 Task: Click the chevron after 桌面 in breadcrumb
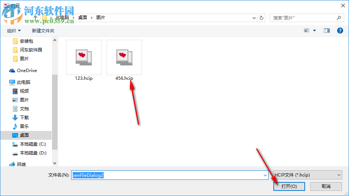[91, 18]
